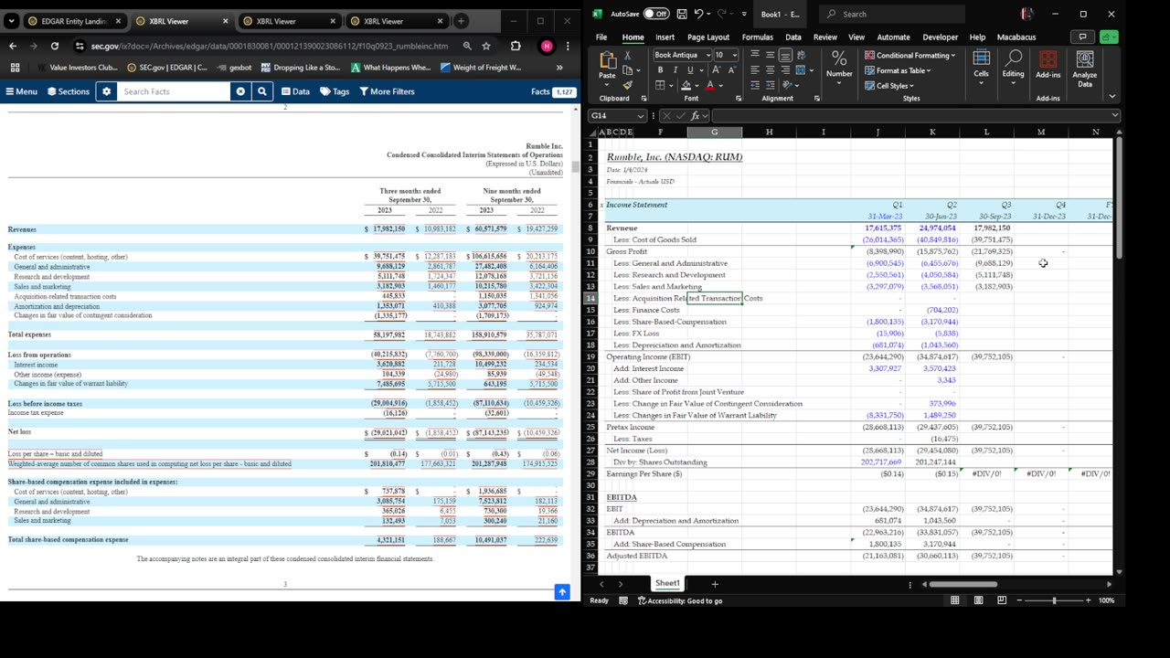Click browser reload icon
This screenshot has height=658, width=1170.
pos(55,46)
